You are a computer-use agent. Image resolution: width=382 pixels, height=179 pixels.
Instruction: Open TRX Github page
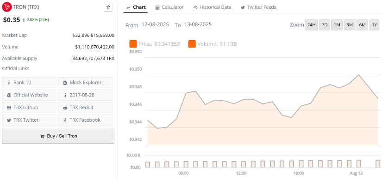click(29, 107)
